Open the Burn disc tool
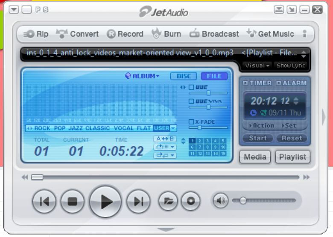This screenshot has width=333, height=237. (x=166, y=34)
